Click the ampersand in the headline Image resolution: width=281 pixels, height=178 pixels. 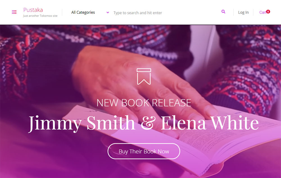pyautogui.click(x=148, y=123)
